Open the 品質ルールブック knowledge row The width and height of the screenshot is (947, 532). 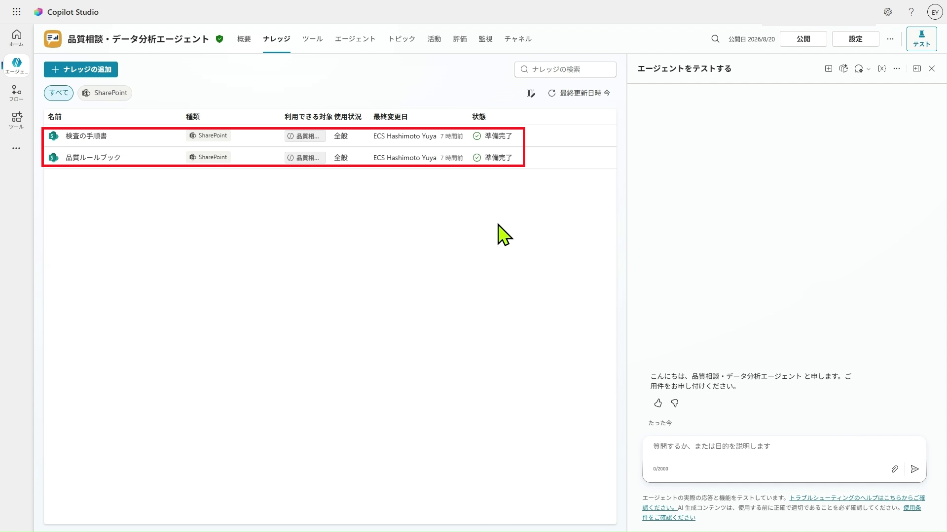tap(330, 158)
